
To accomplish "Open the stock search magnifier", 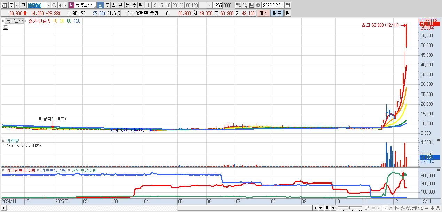I will 54,5.
